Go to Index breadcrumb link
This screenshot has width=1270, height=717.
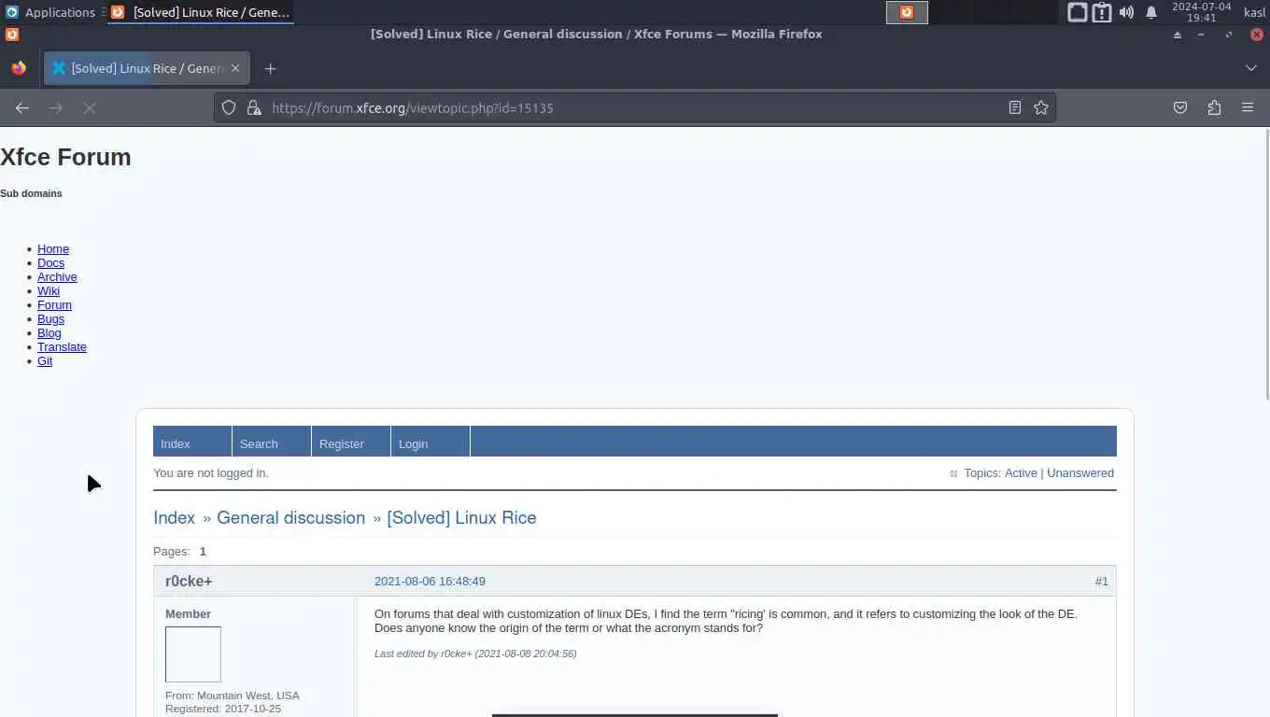pos(174,518)
